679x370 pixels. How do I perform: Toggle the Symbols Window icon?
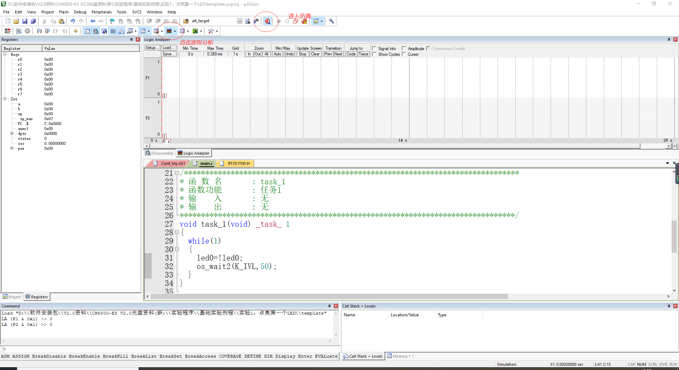pyautogui.click(x=104, y=31)
